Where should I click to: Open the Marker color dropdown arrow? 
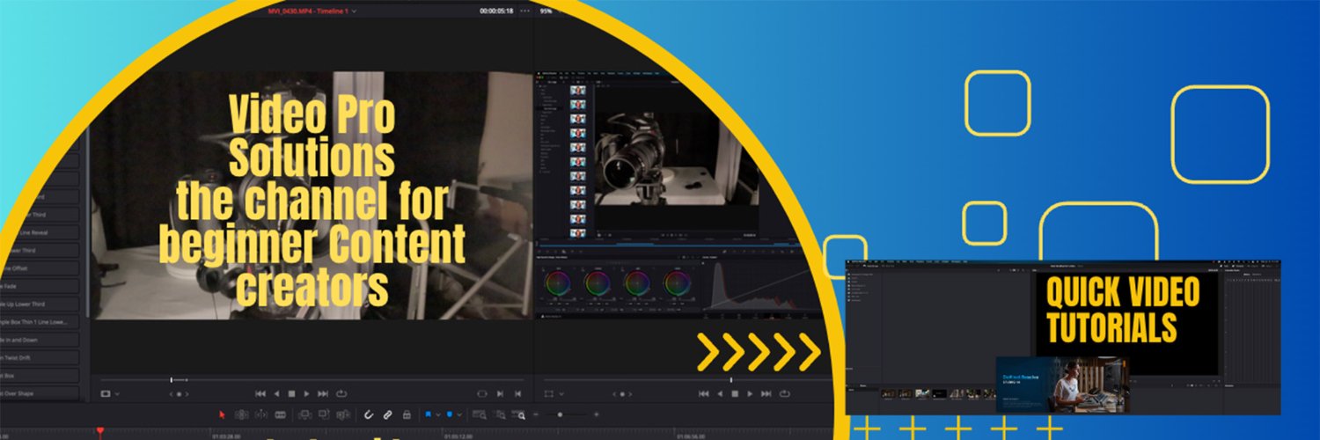(x=459, y=414)
